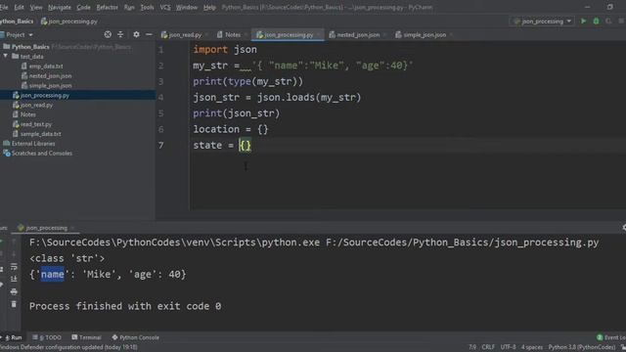Viewport: 626px width, 352px height.
Task: Click the locate/scroll-from-source target icon
Action: coord(108,35)
